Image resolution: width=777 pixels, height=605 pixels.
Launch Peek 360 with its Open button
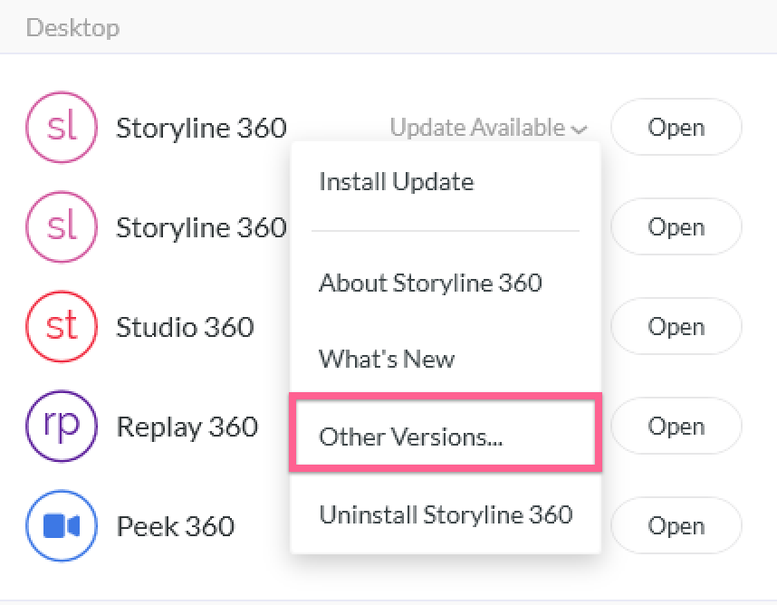click(676, 525)
